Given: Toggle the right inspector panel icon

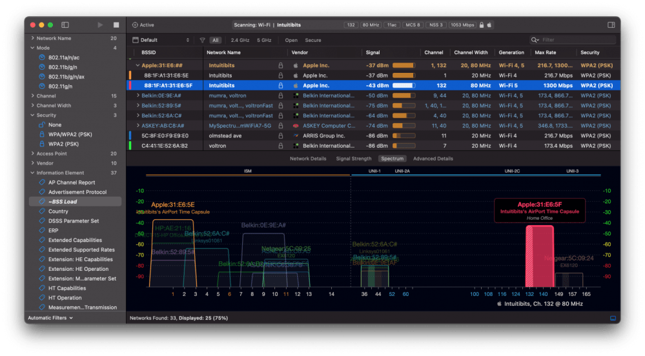Looking at the screenshot, I should point(611,25).
